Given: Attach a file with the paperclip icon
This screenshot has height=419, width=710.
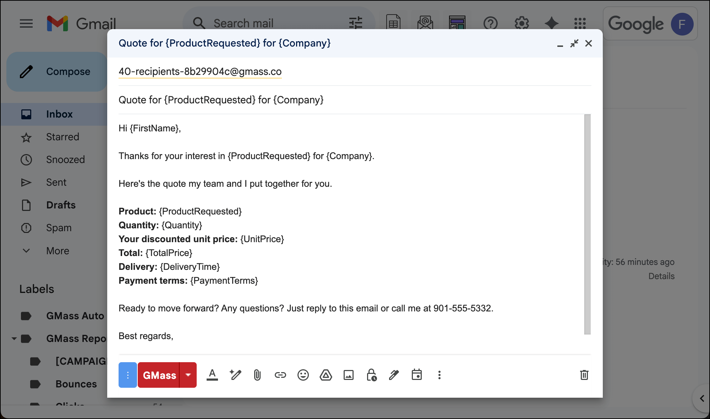Looking at the screenshot, I should [x=257, y=375].
